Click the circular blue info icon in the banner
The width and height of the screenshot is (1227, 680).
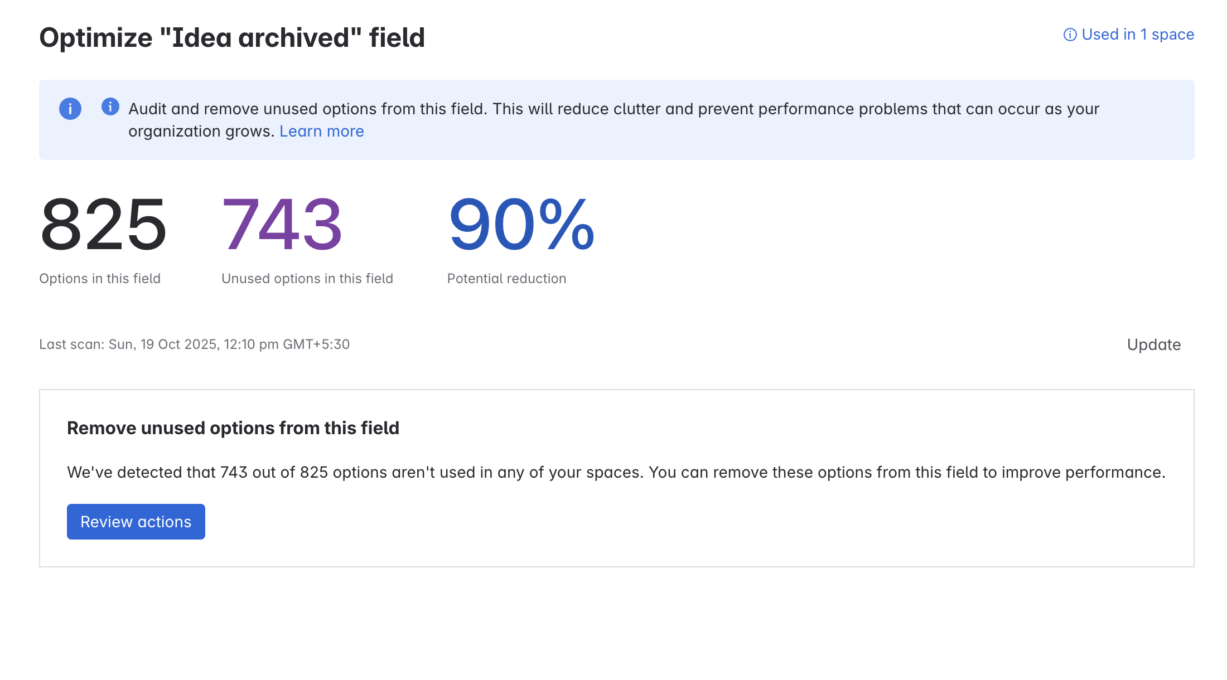70,109
